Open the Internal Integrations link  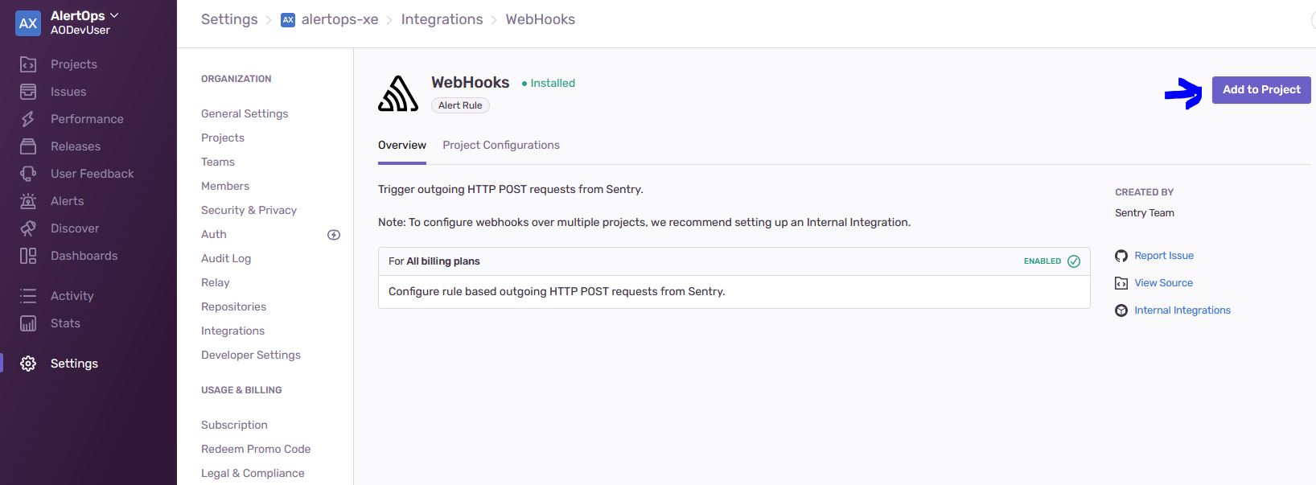click(x=1182, y=310)
